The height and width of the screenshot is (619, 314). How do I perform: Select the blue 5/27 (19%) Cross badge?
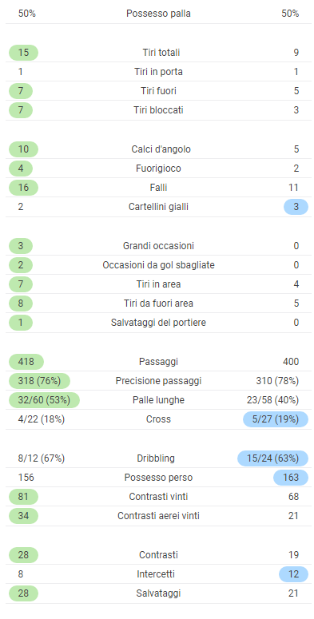coord(276,419)
